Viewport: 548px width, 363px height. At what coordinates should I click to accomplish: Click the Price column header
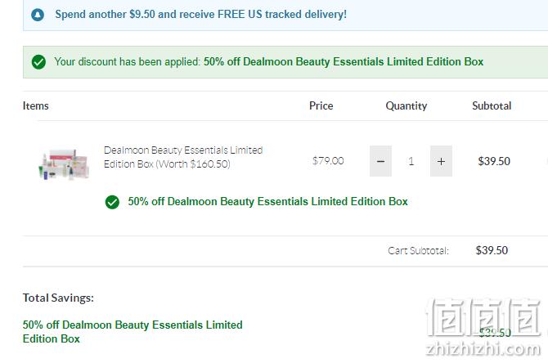321,105
